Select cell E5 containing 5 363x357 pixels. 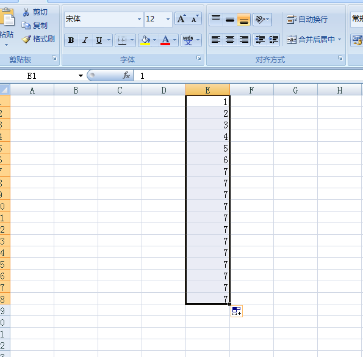pos(207,147)
